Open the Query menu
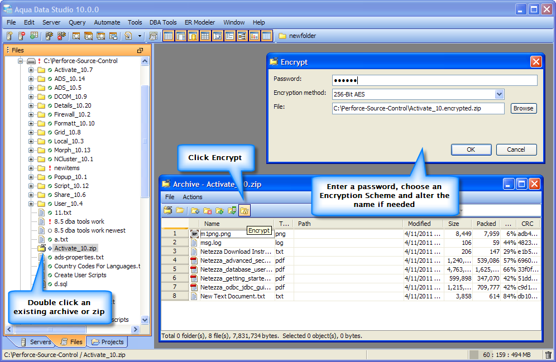The width and height of the screenshot is (556, 362). pos(77,22)
